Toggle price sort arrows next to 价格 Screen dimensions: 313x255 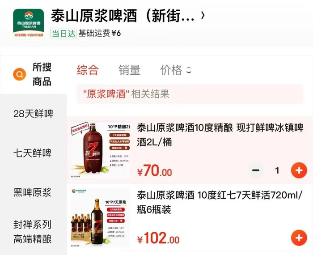(x=189, y=70)
